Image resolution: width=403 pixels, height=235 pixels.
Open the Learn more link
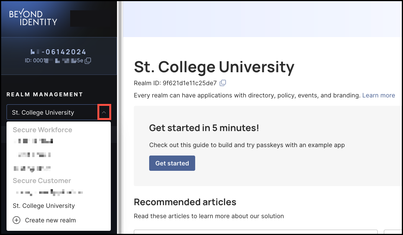pyautogui.click(x=378, y=95)
